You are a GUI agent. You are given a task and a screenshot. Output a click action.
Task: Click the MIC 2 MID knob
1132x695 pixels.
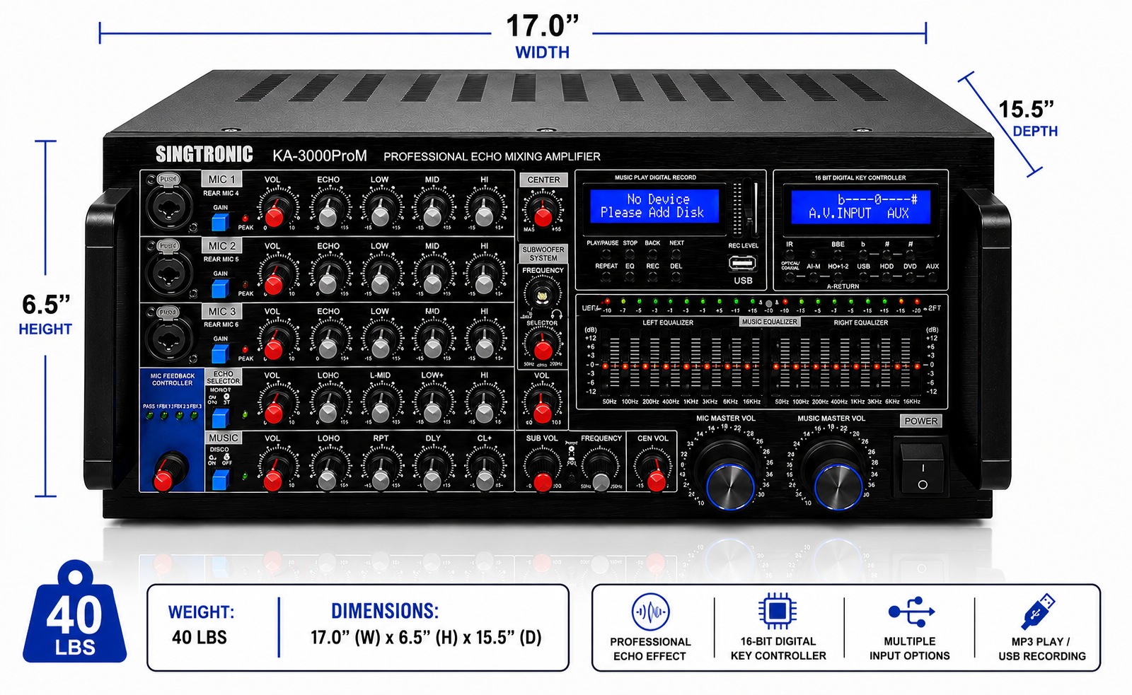[432, 279]
